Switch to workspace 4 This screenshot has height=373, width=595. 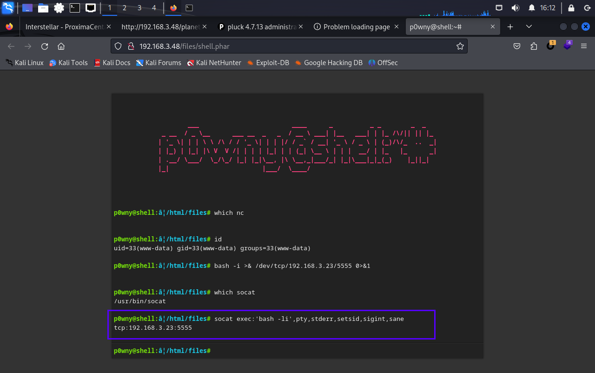tap(154, 8)
